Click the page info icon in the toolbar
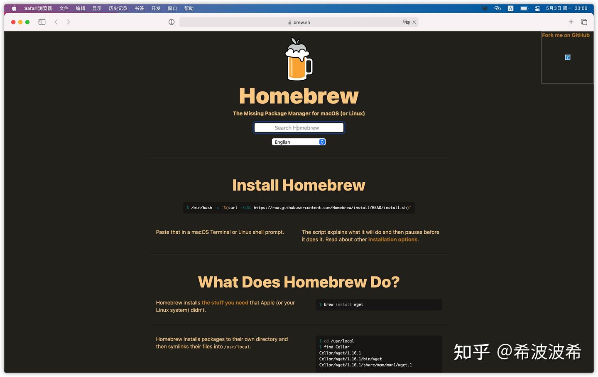 click(171, 22)
